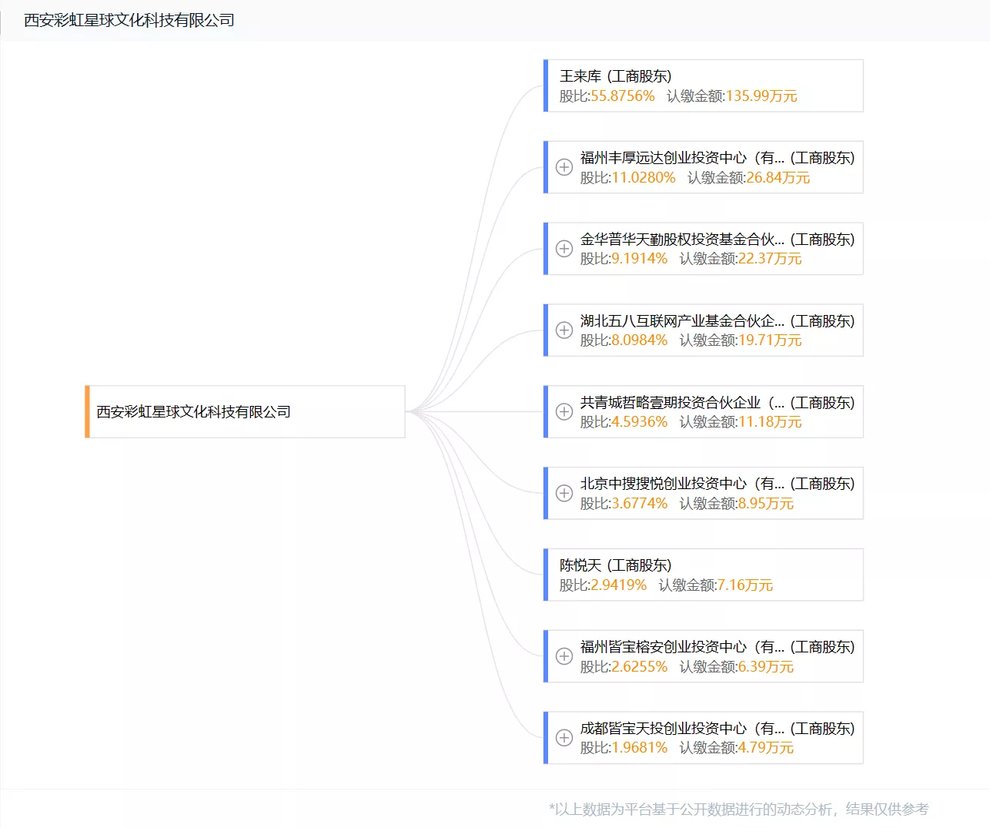Image resolution: width=990 pixels, height=828 pixels.
Task: Click the disclaimer note 以上数据为平台基于公开数据
Action: tap(739, 809)
